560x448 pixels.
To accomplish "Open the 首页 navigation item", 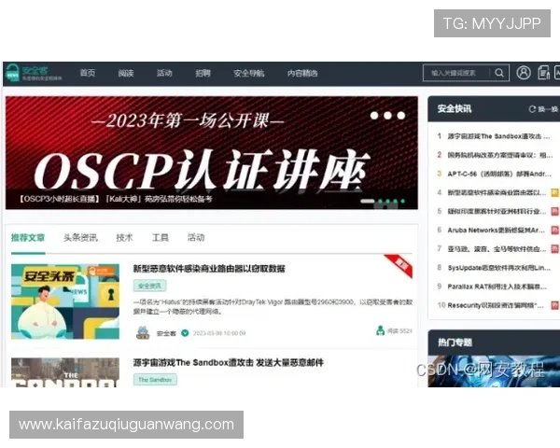I will click(88, 73).
